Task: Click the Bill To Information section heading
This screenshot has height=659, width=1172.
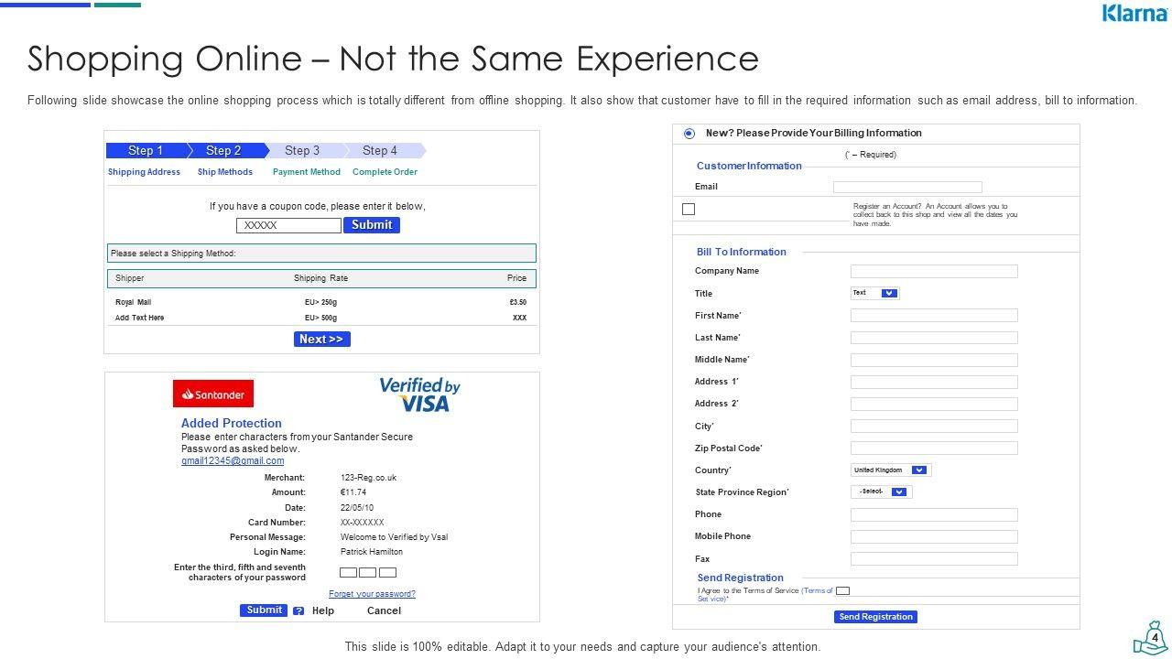Action: 742,253
